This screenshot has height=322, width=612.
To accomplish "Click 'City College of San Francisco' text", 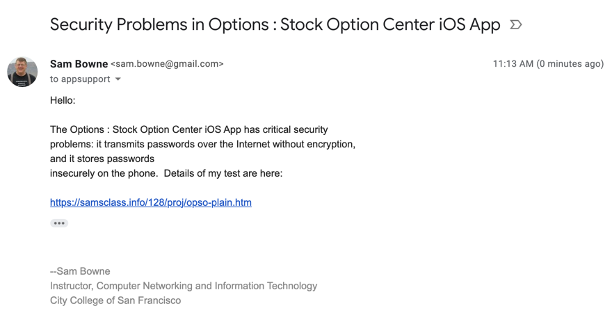I will pos(115,300).
